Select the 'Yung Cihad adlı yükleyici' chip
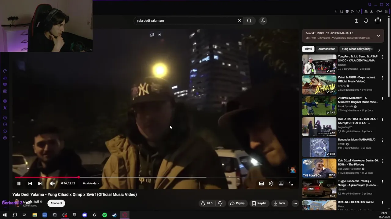The width and height of the screenshot is (391, 219). pos(357,49)
